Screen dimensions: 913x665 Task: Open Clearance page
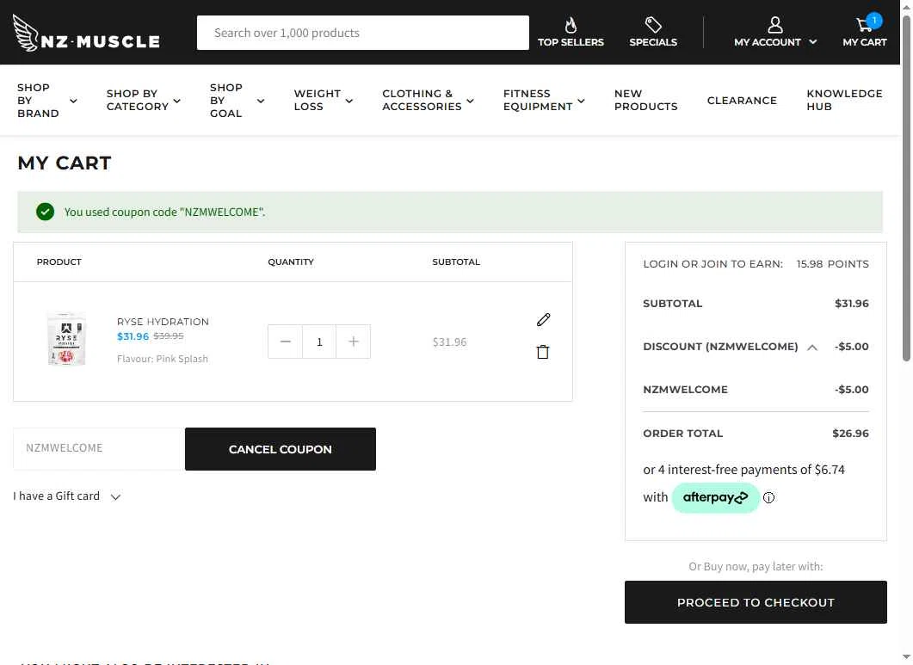point(742,100)
